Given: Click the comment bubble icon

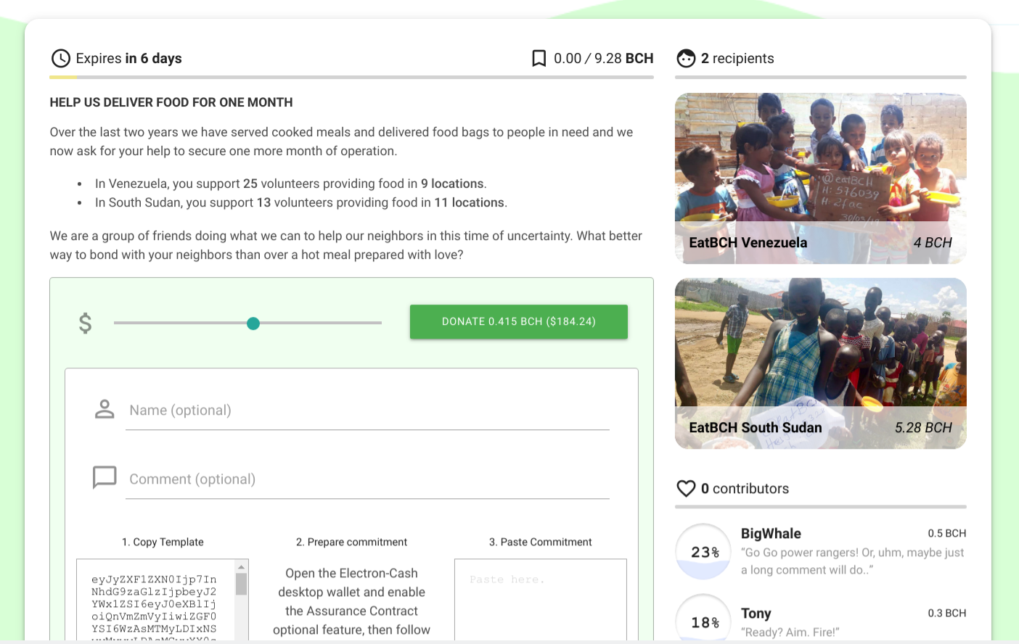Looking at the screenshot, I should (105, 477).
